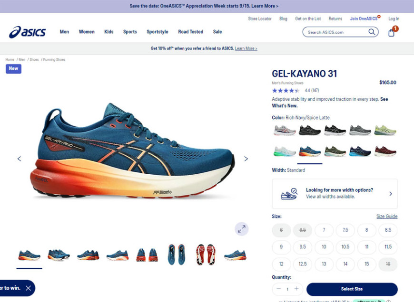Viewport: 414px width, 302px height.
Task: Select the black with white sole color
Action: [x=335, y=130]
